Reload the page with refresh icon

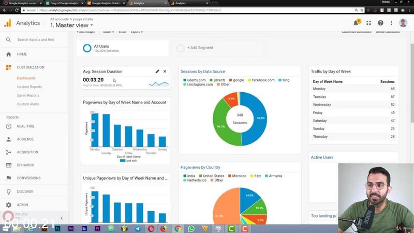click(x=17, y=10)
